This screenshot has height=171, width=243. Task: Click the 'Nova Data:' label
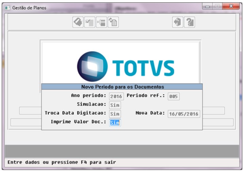click(150, 113)
